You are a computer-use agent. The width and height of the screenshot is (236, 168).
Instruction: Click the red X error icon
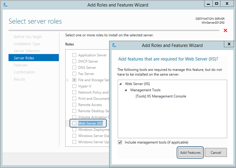point(225,30)
